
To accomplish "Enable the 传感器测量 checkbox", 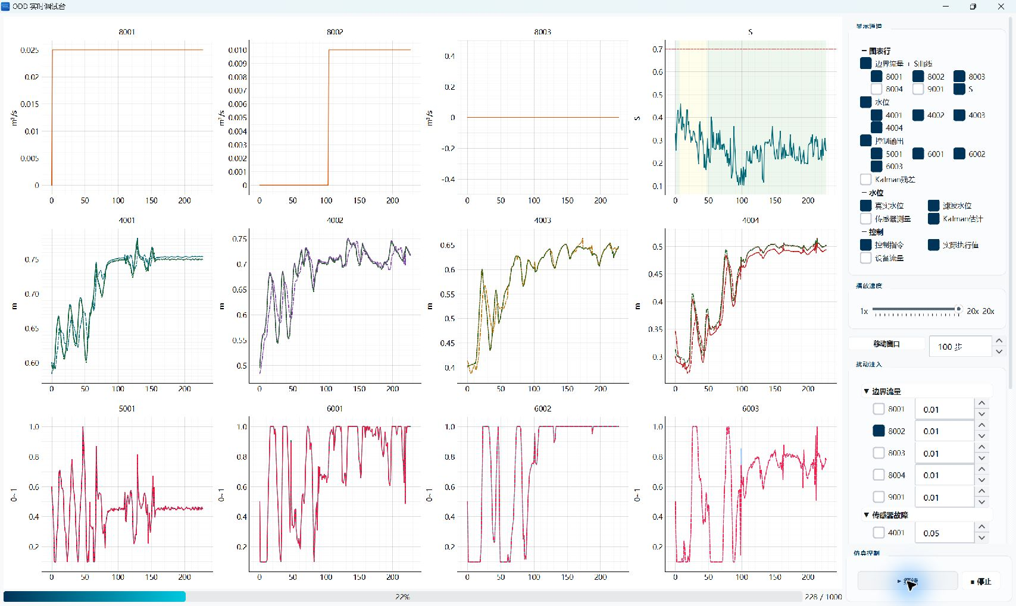I will (866, 218).
